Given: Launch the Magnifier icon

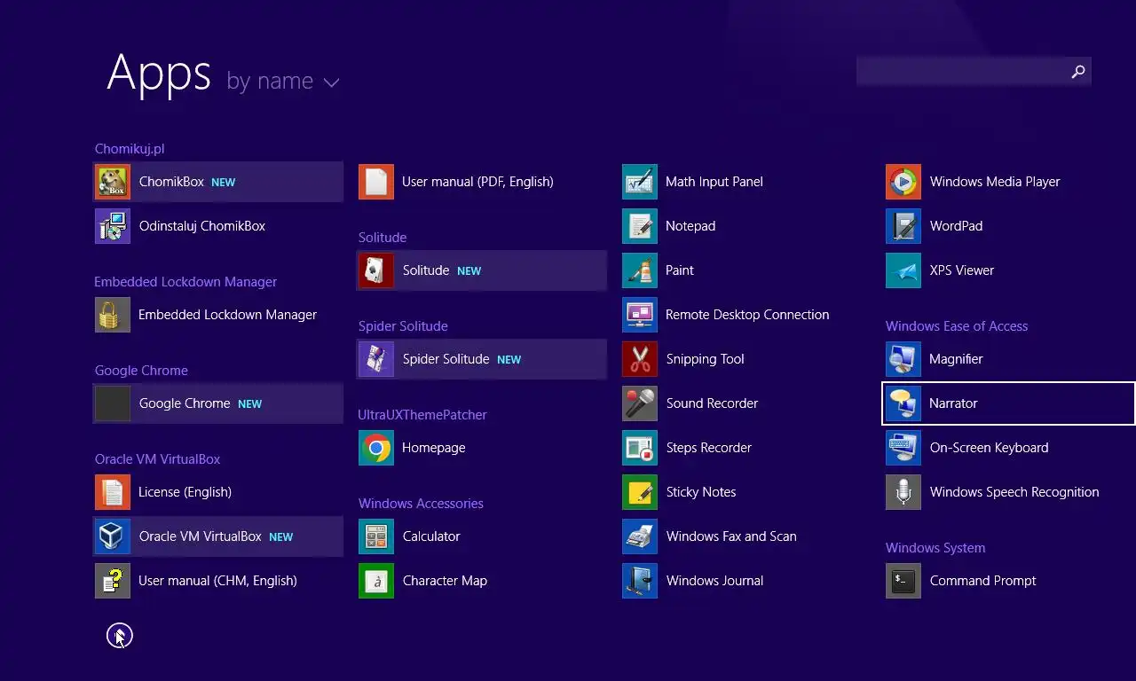Looking at the screenshot, I should pos(903,359).
